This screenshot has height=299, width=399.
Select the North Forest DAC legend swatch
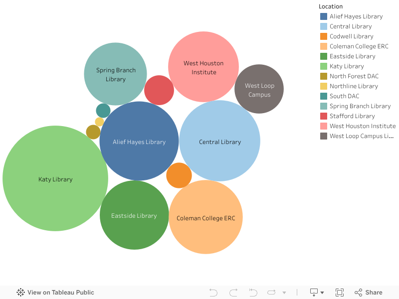(323, 76)
